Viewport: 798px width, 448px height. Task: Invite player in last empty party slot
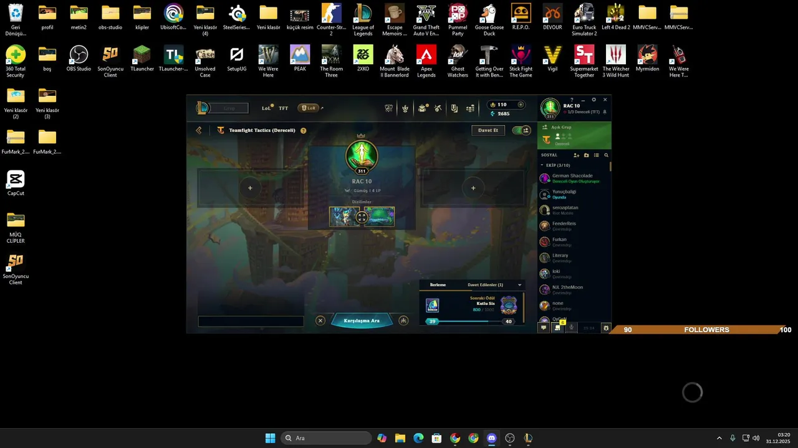473,188
